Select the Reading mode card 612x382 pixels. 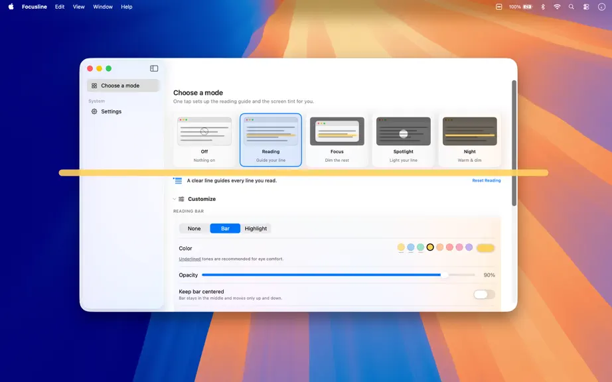point(270,140)
